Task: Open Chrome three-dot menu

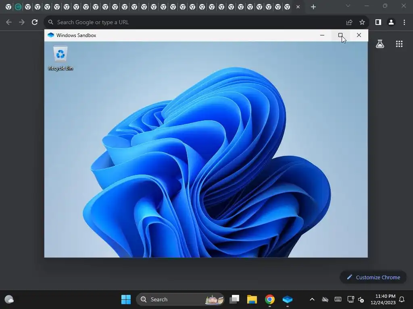Action: [404, 23]
